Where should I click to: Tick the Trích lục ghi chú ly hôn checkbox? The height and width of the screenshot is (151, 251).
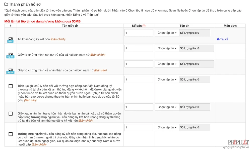coord(11,86)
